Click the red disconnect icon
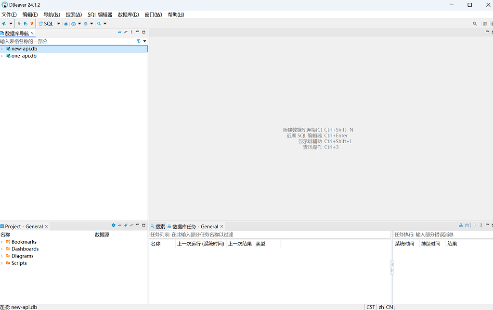The image size is (493, 310). pyautogui.click(x=31, y=24)
